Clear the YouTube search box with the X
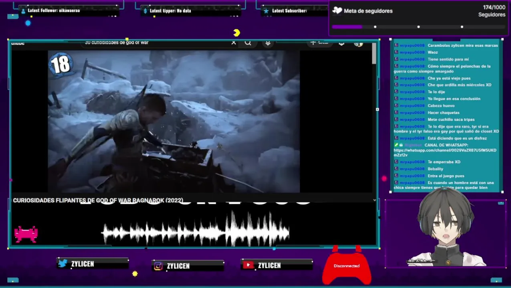The height and width of the screenshot is (288, 511). pyautogui.click(x=234, y=42)
